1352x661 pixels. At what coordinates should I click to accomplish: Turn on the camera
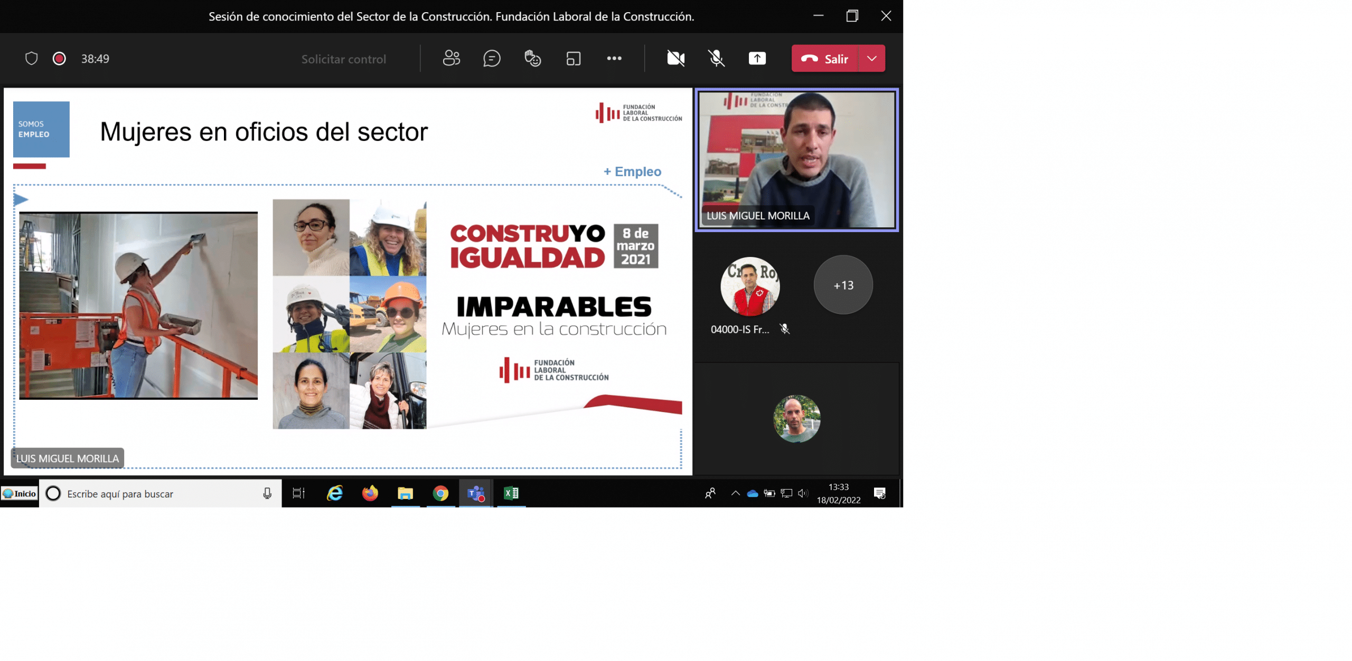point(675,59)
